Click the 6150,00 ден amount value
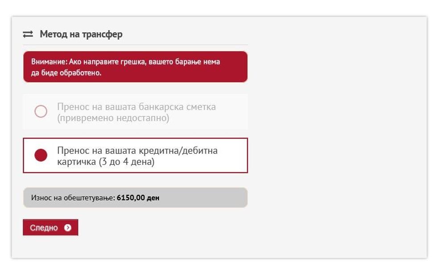Screen dimensions: 437x269 click(x=138, y=198)
